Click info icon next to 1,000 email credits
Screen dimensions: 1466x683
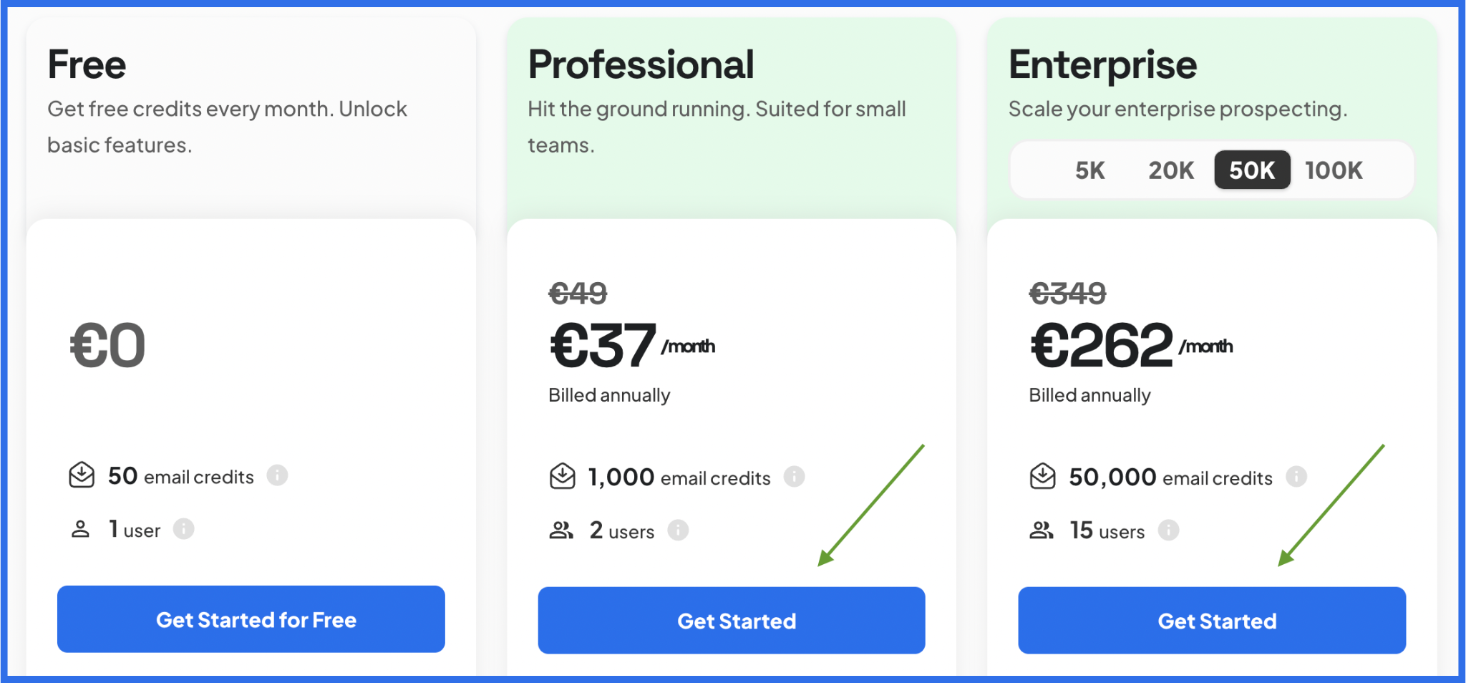(x=794, y=477)
